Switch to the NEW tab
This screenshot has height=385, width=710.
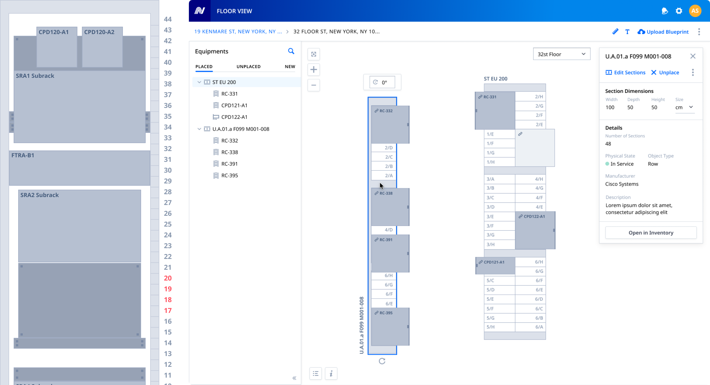(290, 66)
